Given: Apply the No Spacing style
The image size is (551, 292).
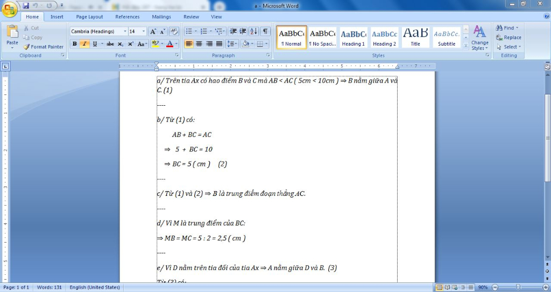Looking at the screenshot, I should [x=323, y=37].
